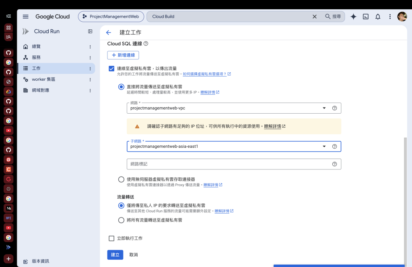
Task: Open 瞭解詳情 link in IP warning banner
Action: pos(274,126)
